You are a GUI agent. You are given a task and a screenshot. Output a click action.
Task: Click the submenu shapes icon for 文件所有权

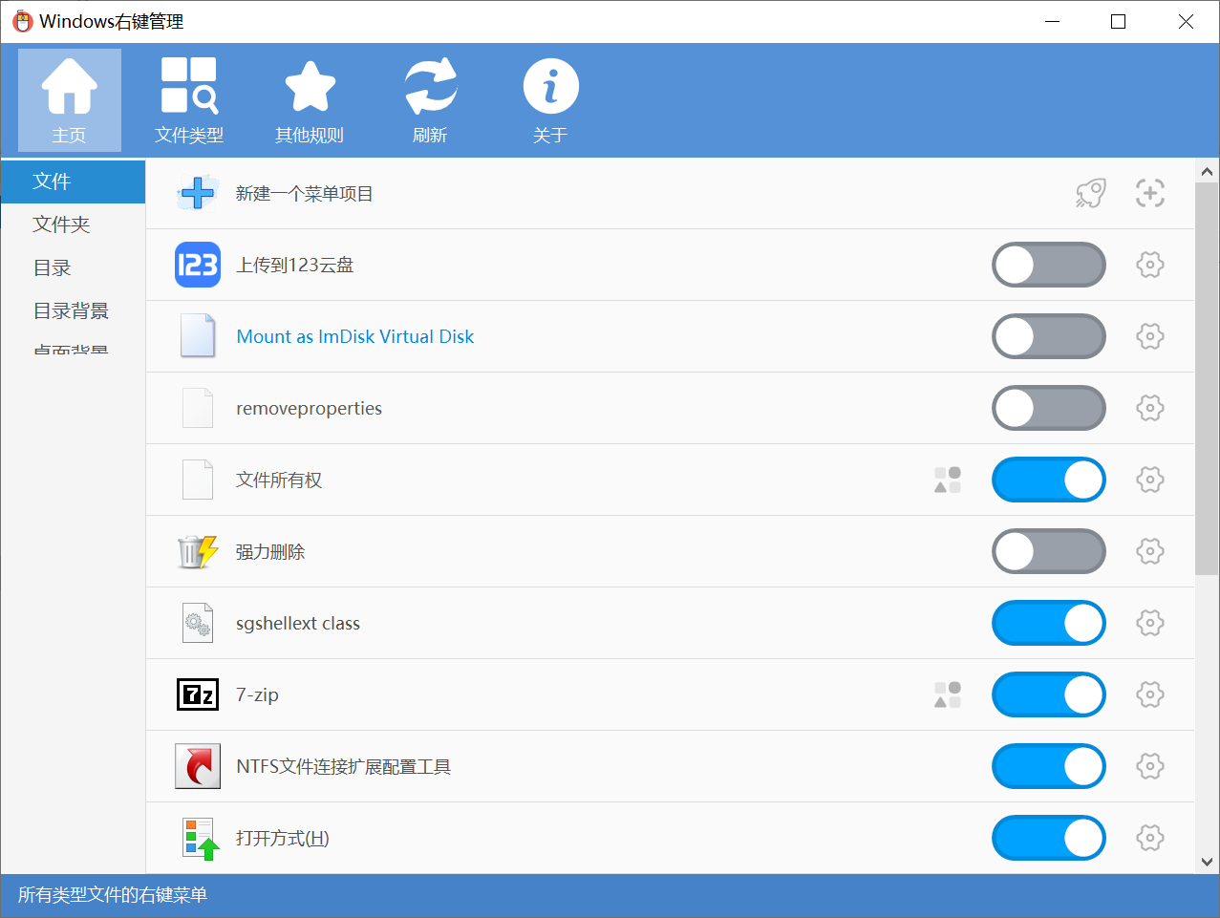(x=948, y=480)
